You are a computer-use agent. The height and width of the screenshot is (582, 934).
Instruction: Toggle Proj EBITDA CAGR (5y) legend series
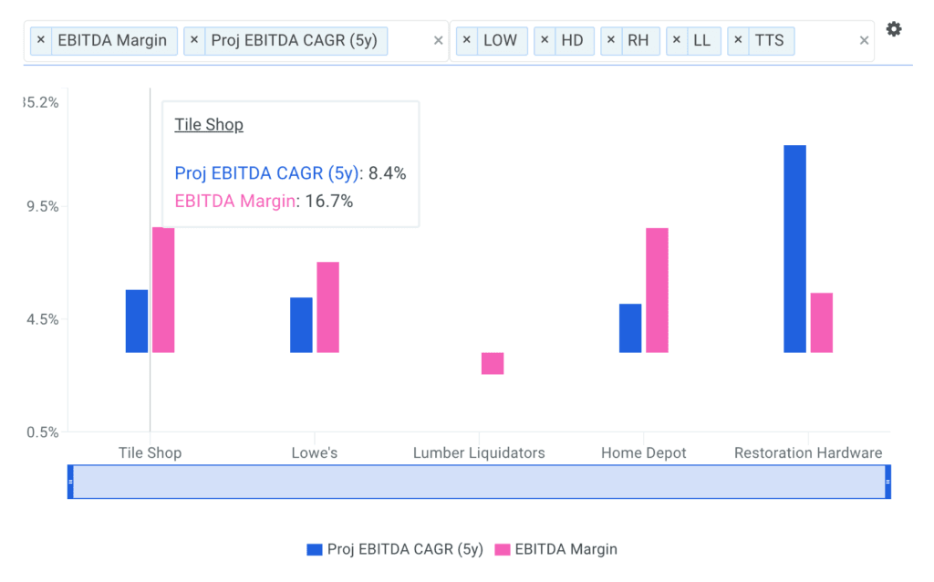395,549
